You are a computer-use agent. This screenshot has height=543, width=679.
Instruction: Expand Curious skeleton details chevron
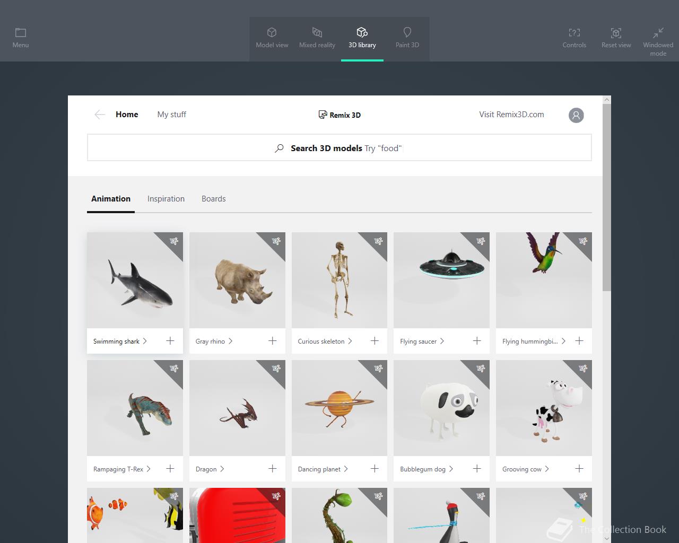pos(350,341)
